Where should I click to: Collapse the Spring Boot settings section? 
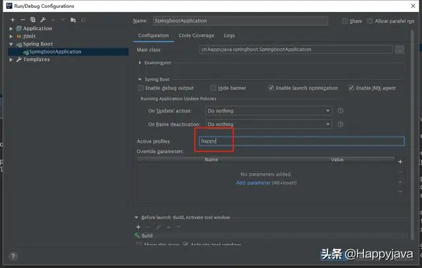(140, 79)
